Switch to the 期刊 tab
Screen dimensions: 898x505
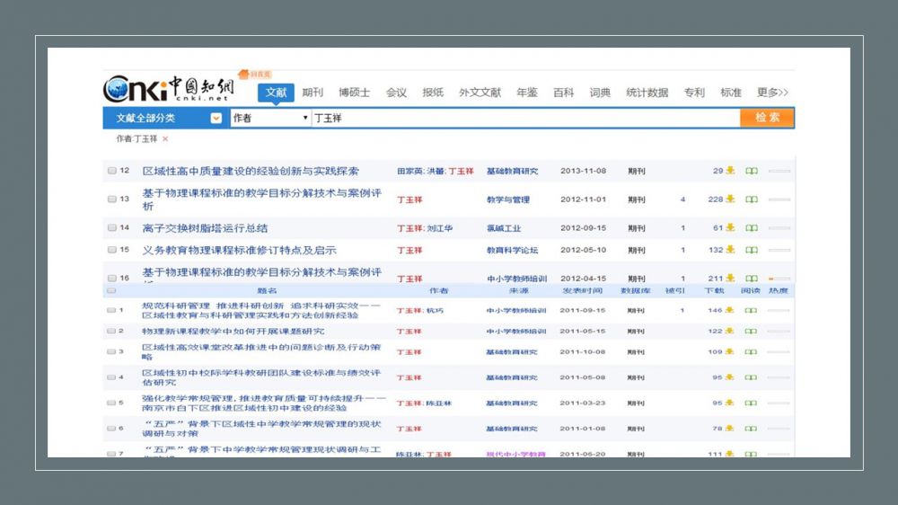(313, 93)
